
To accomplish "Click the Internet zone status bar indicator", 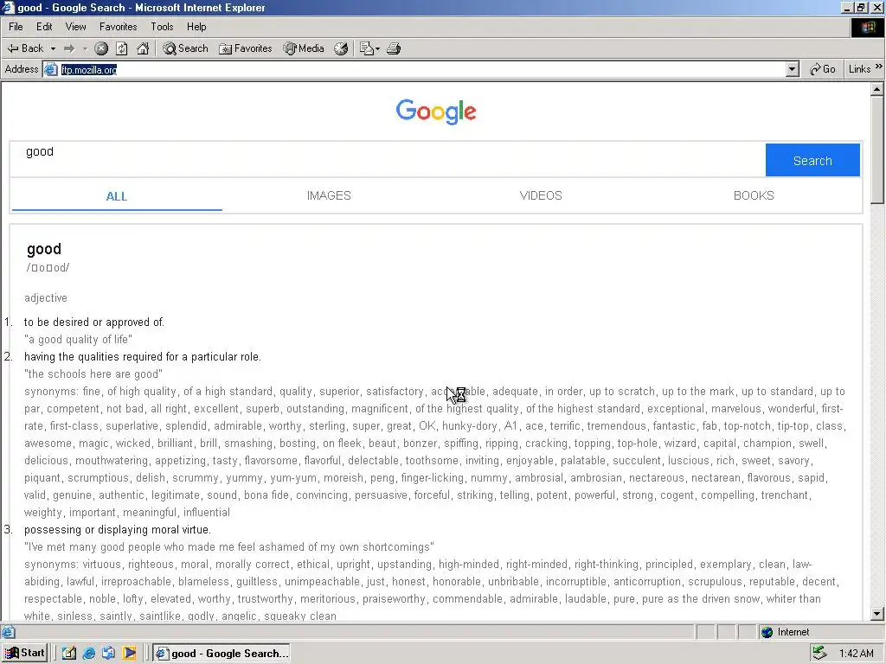I will (x=786, y=632).
